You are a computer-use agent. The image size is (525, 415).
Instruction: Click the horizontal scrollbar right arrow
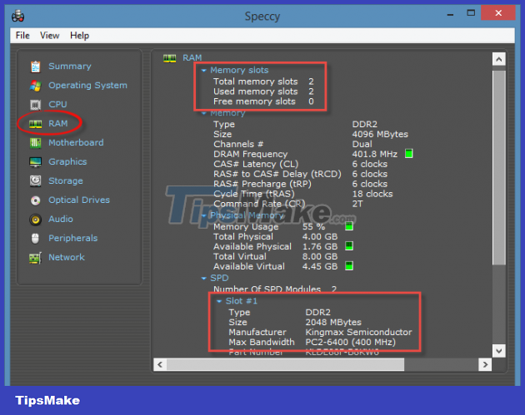(485, 364)
